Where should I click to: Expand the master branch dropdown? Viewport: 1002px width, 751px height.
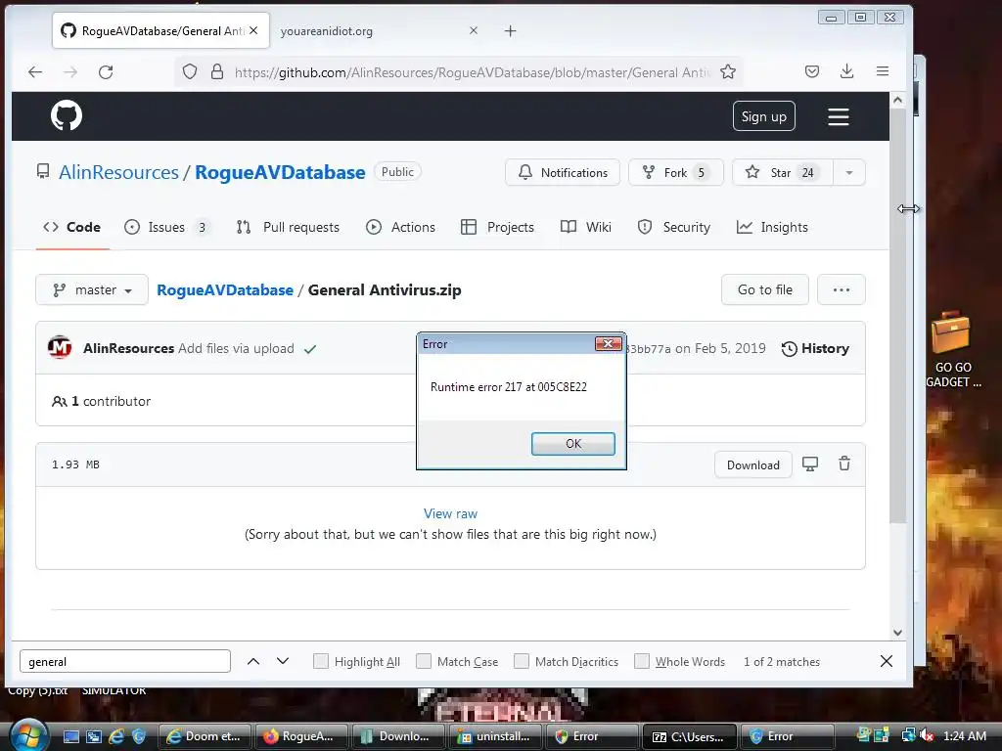pyautogui.click(x=92, y=289)
